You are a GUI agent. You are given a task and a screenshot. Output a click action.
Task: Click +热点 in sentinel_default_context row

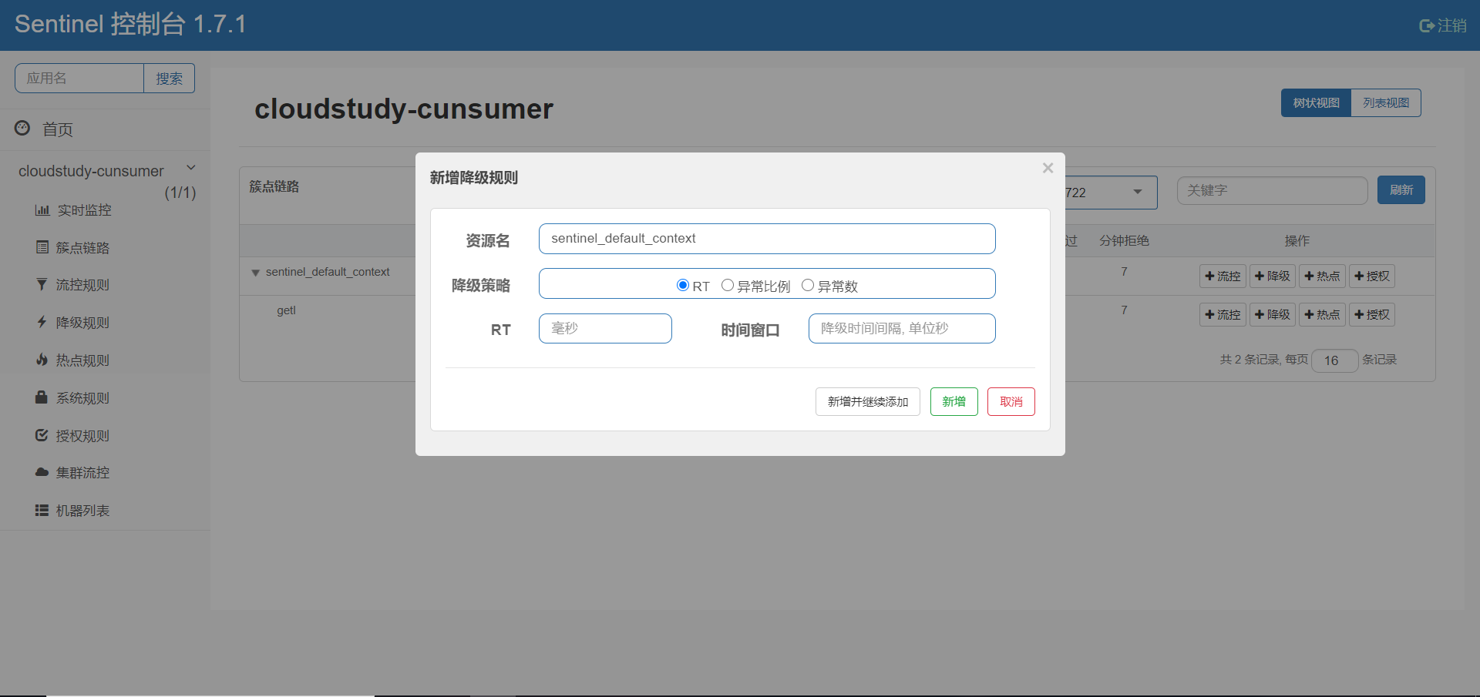(x=1322, y=276)
